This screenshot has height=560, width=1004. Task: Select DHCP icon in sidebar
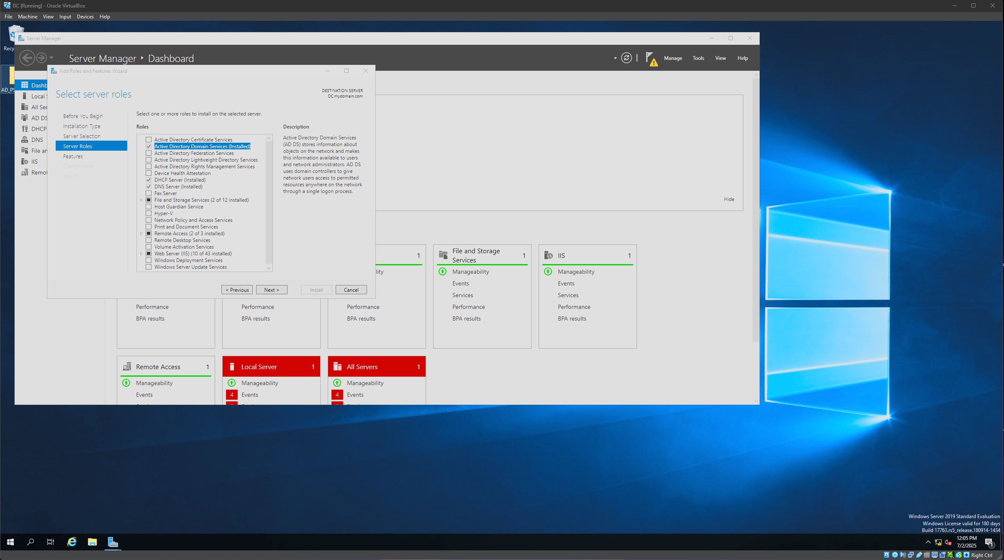(x=25, y=128)
